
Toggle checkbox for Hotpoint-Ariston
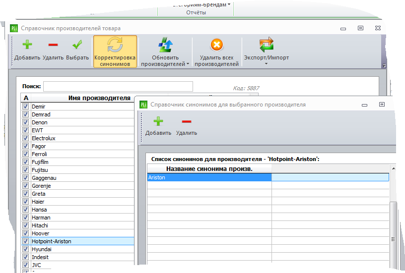coord(26,241)
